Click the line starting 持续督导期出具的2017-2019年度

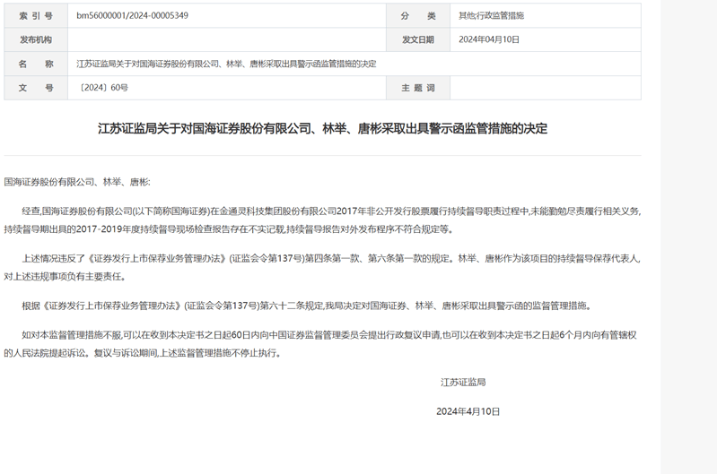229,229
